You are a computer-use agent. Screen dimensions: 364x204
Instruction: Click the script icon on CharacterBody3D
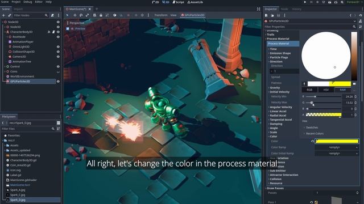(x=53, y=32)
